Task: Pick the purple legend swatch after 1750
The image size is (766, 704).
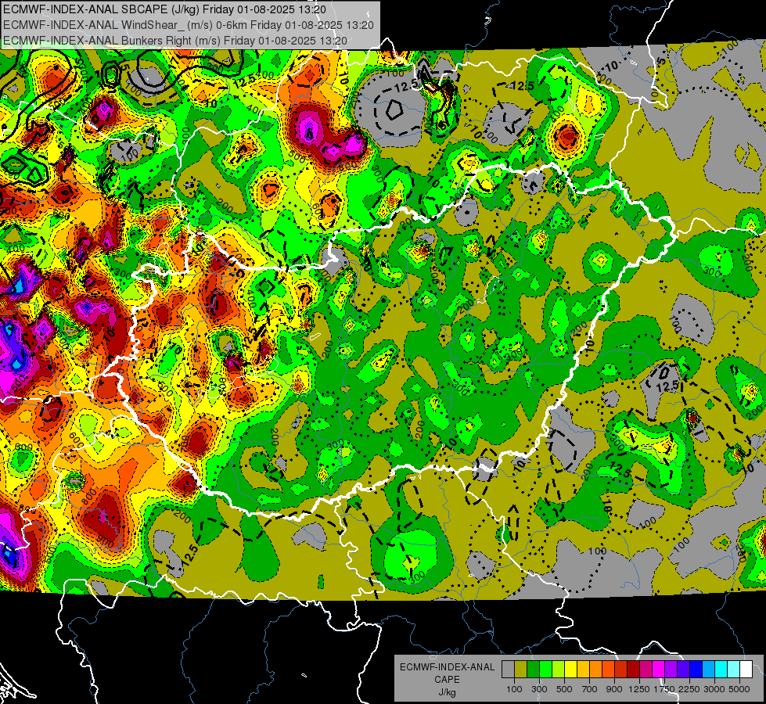Action: [671, 670]
